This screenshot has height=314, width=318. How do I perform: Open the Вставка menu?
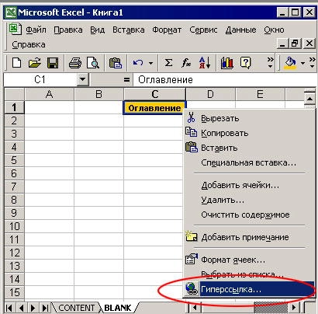129,30
